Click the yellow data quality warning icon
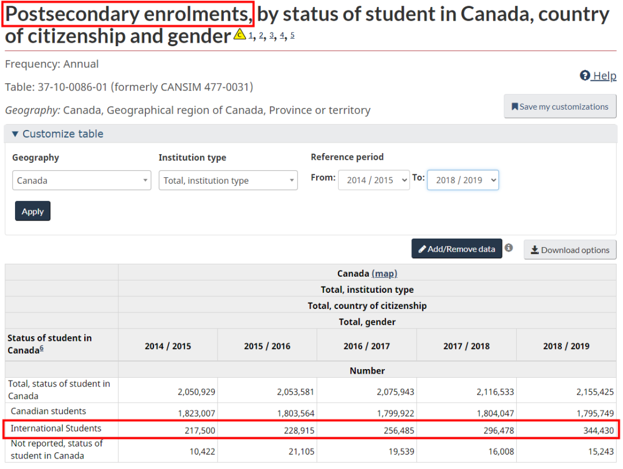The width and height of the screenshot is (623, 469). pyautogui.click(x=240, y=35)
